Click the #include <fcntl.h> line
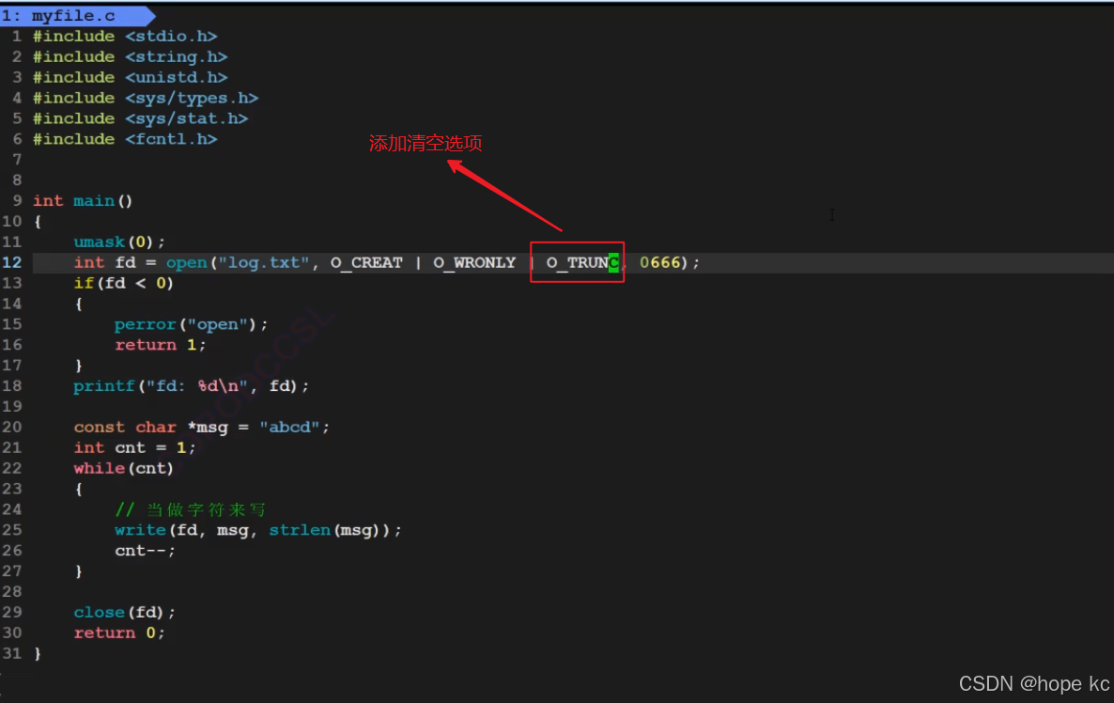 pyautogui.click(x=125, y=139)
